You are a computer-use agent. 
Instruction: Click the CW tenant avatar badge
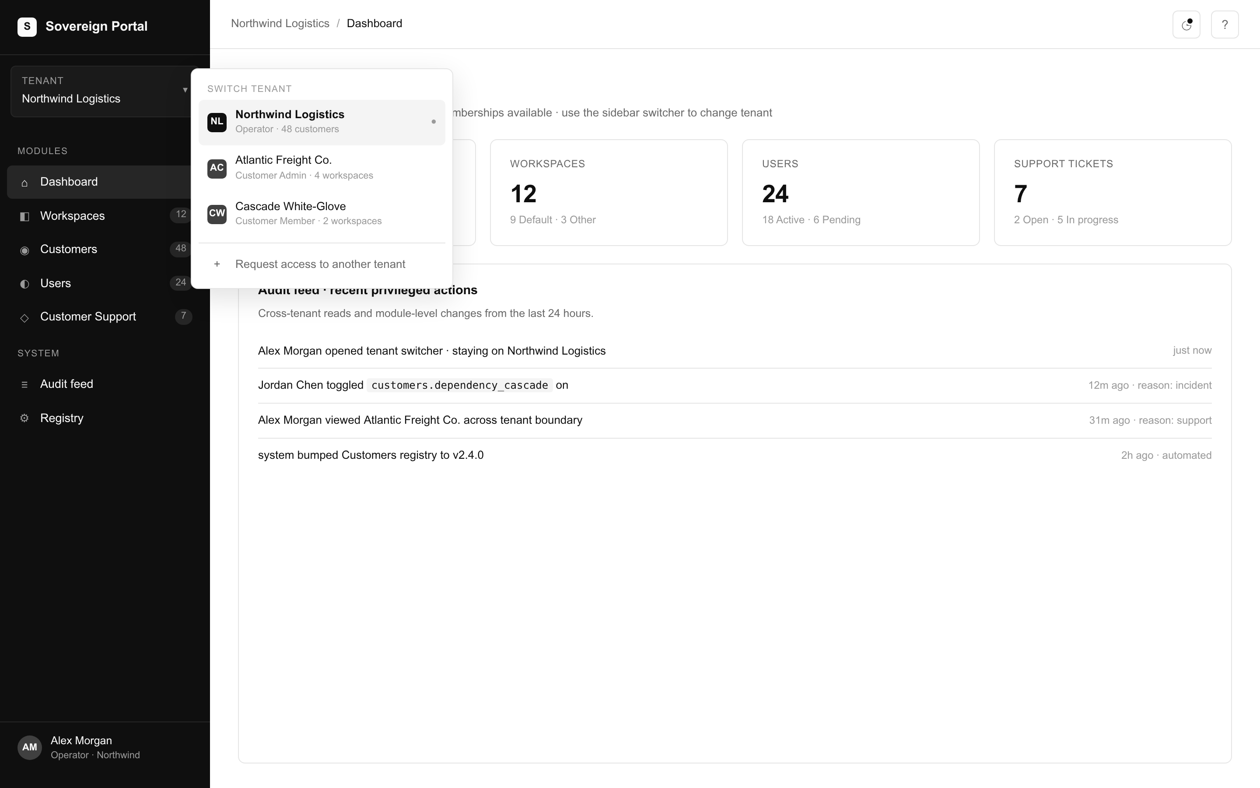pyautogui.click(x=217, y=214)
